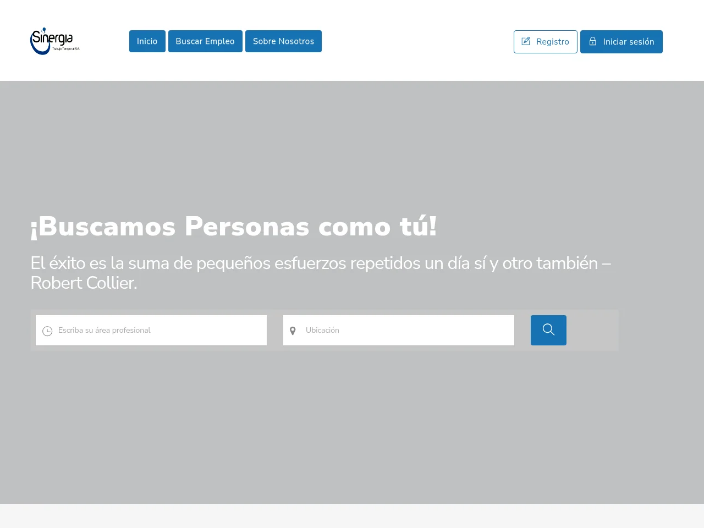Screen dimensions: 704x528
Task: Click clock icon in profession field
Action: point(47,331)
